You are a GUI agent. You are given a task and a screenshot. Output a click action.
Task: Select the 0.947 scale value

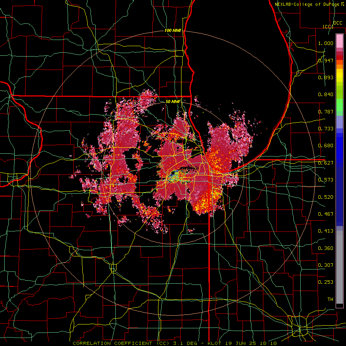tap(326, 60)
